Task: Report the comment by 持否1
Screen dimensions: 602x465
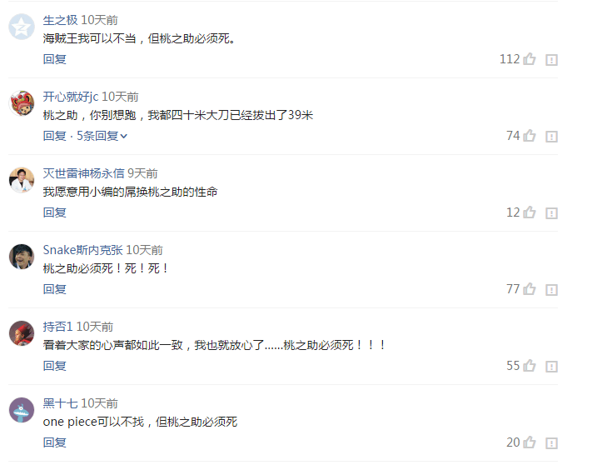Action: 551,366
